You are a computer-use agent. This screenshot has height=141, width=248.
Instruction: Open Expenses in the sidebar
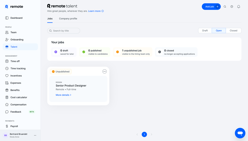coord(20,83)
